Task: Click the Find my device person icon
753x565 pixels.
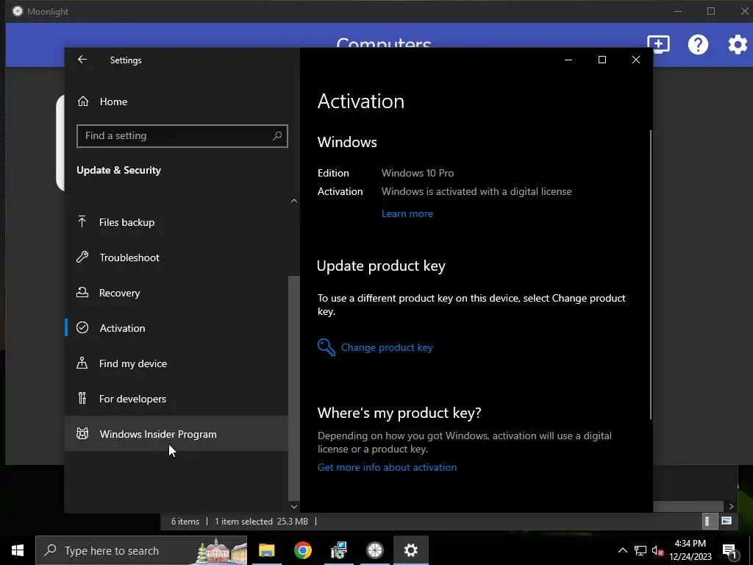Action: (82, 363)
